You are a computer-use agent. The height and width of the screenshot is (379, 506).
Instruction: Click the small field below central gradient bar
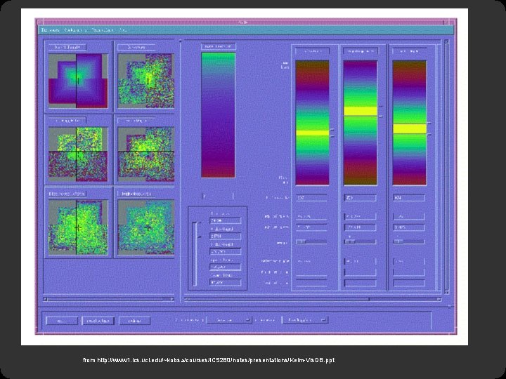point(218,196)
